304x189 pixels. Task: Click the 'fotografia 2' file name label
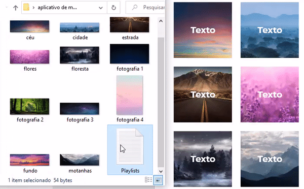click(x=30, y=119)
